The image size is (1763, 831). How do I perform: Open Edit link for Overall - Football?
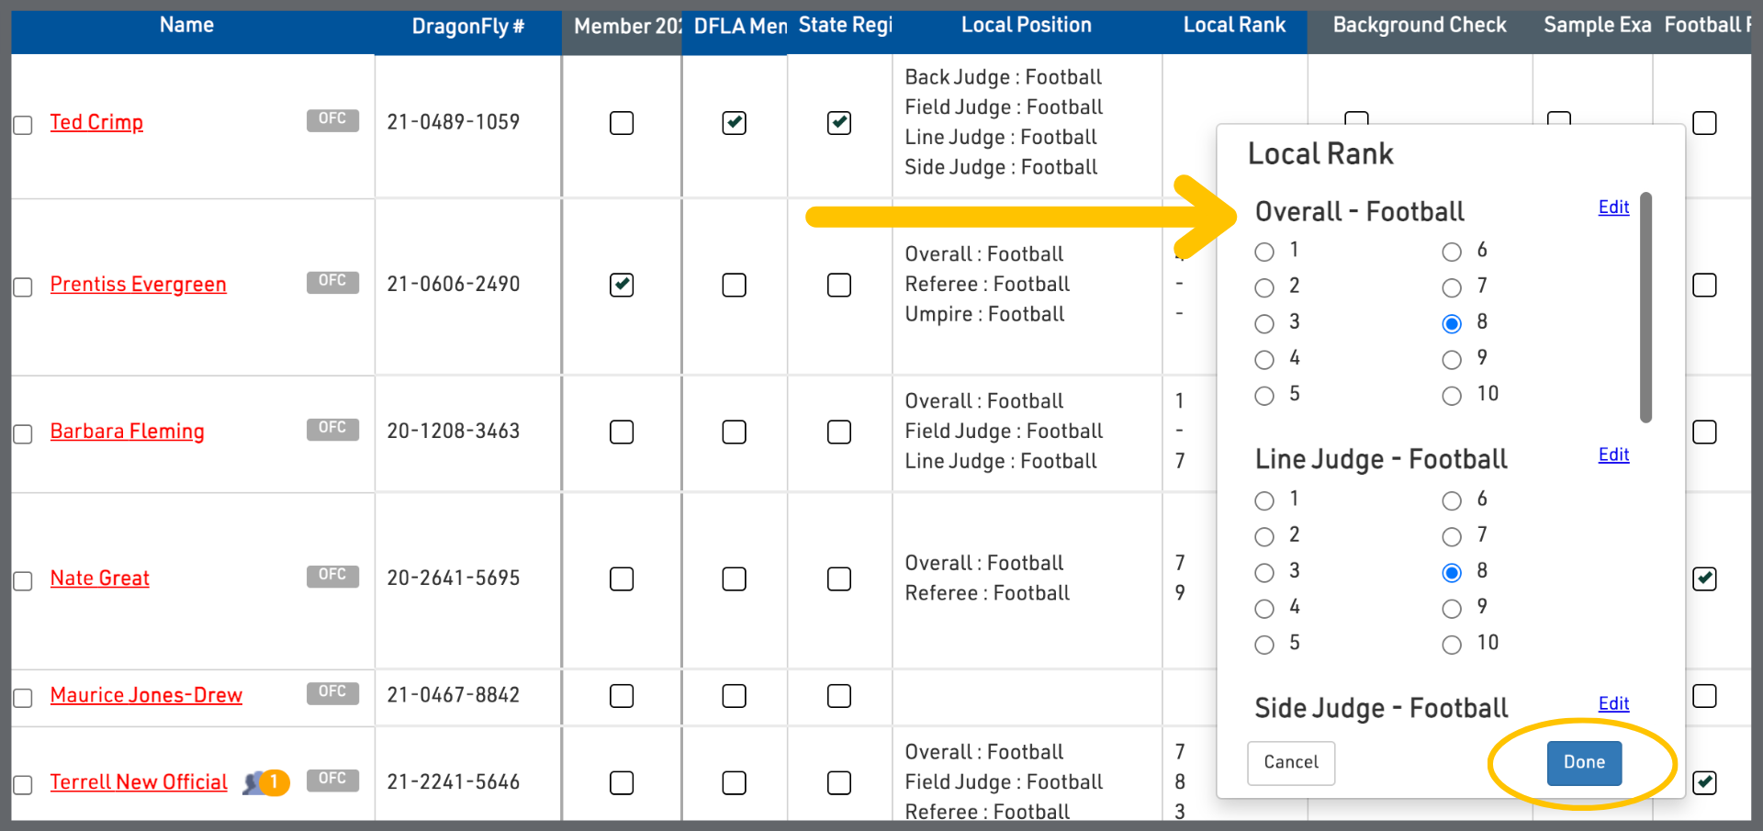1613,208
